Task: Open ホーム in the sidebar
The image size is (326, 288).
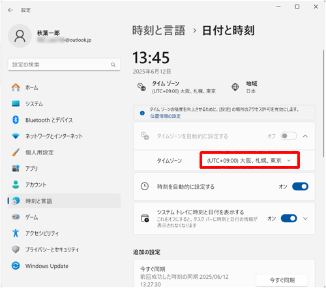Action: (64, 87)
